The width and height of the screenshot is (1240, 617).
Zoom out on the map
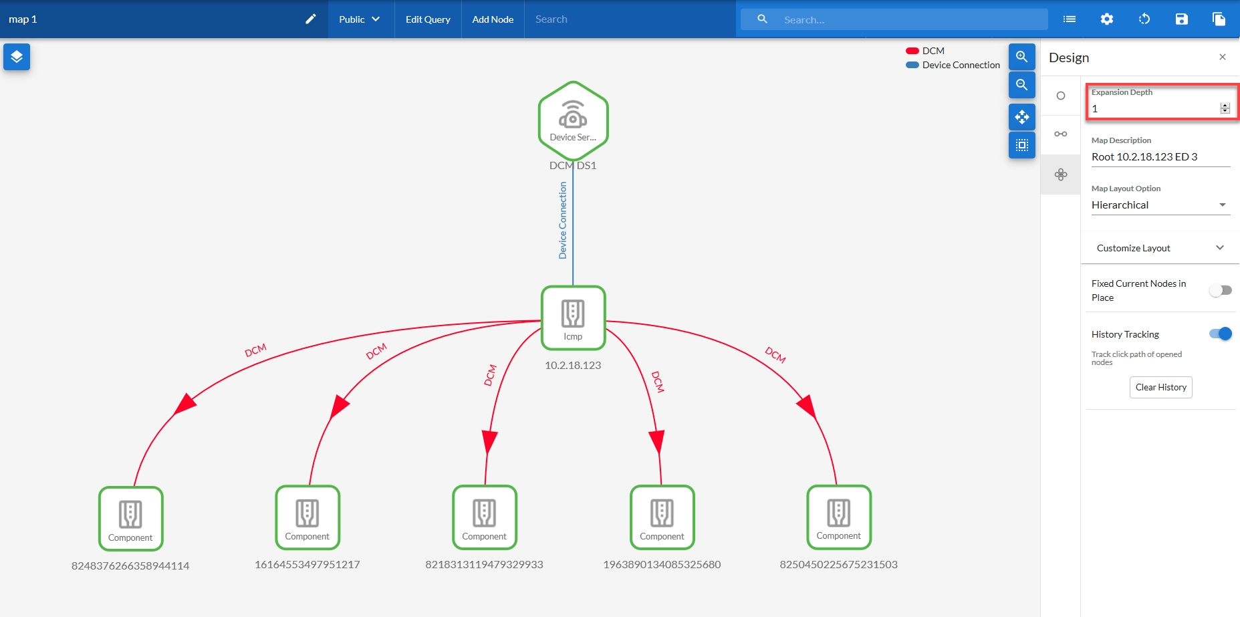(1021, 85)
